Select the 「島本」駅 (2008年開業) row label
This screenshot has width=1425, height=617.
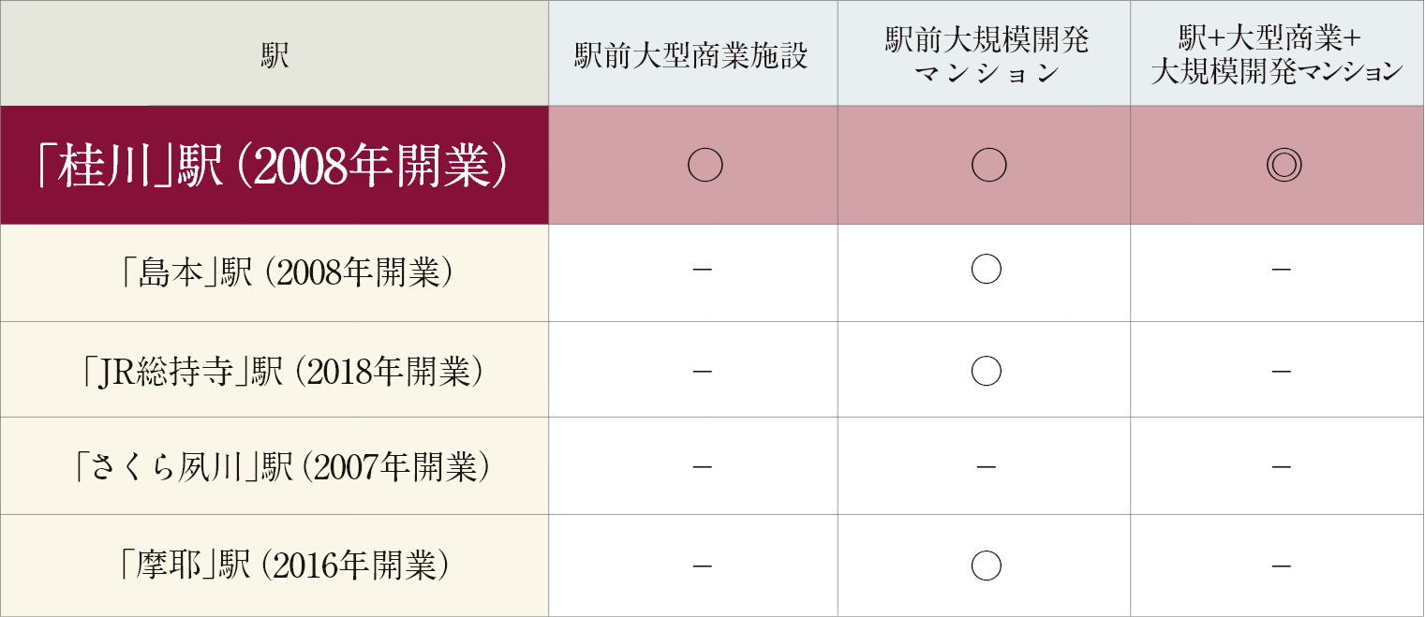[289, 272]
